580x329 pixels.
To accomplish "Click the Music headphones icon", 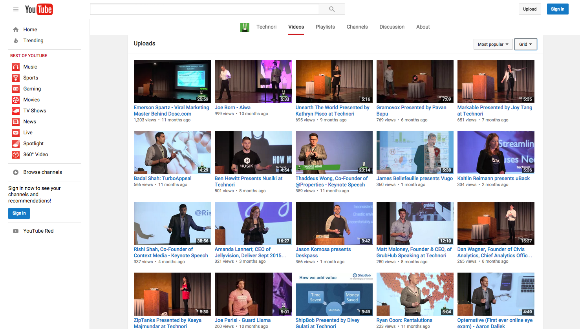I will coord(16,67).
